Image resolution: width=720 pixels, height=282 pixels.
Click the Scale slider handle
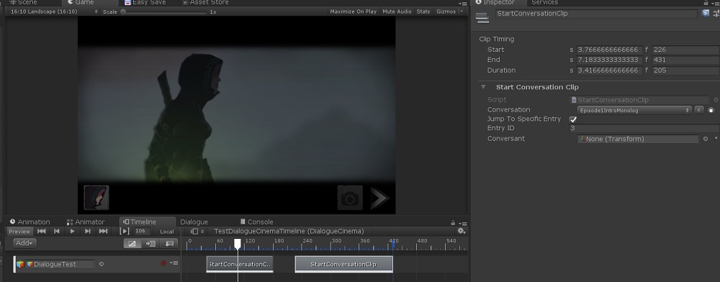click(x=123, y=12)
